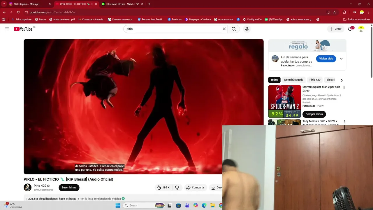Open the Facebook bookmark

pos(175,20)
